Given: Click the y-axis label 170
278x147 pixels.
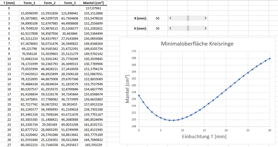Looking at the screenshot, I should coord(134,51).
